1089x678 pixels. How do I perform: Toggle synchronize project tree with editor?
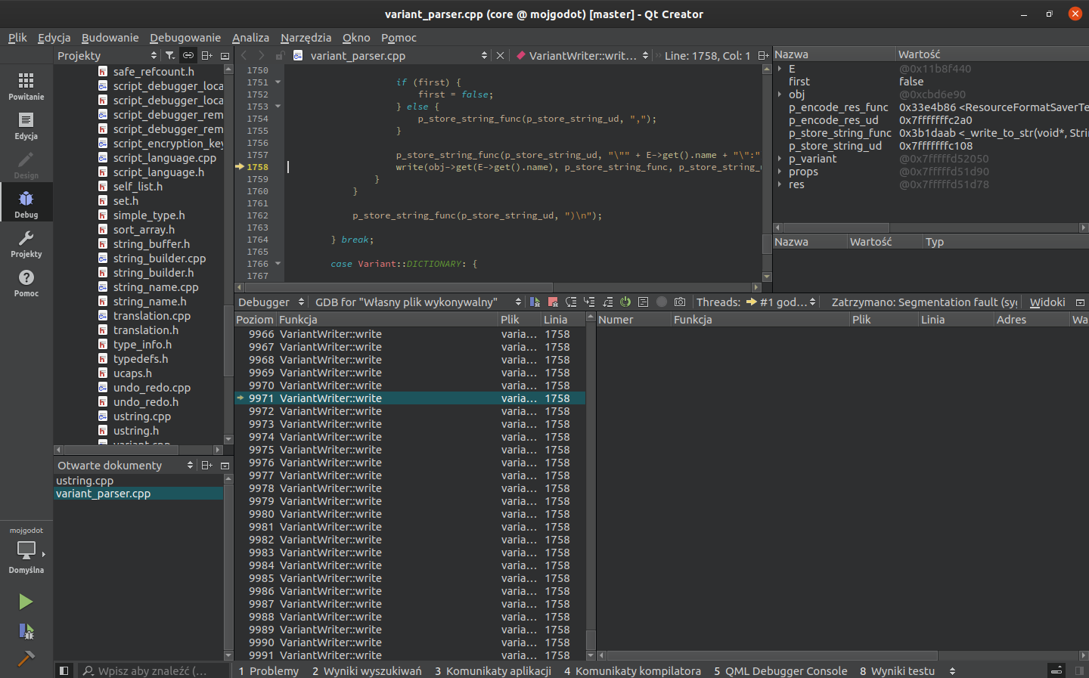click(188, 55)
